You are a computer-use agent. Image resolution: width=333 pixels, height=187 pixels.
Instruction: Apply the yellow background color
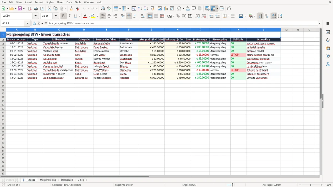pyautogui.click(x=93, y=16)
